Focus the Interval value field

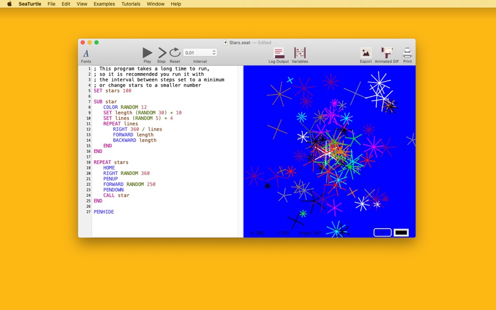tap(197, 53)
